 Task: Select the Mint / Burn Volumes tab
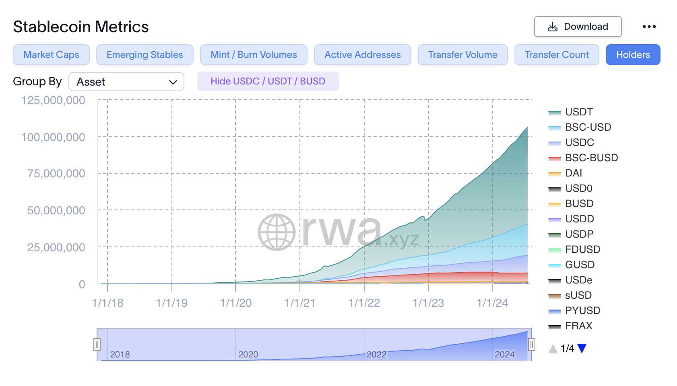pyautogui.click(x=254, y=55)
